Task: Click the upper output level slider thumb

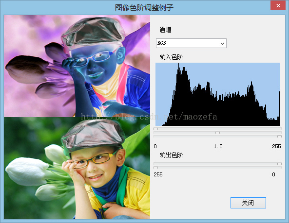Action: tap(279, 163)
